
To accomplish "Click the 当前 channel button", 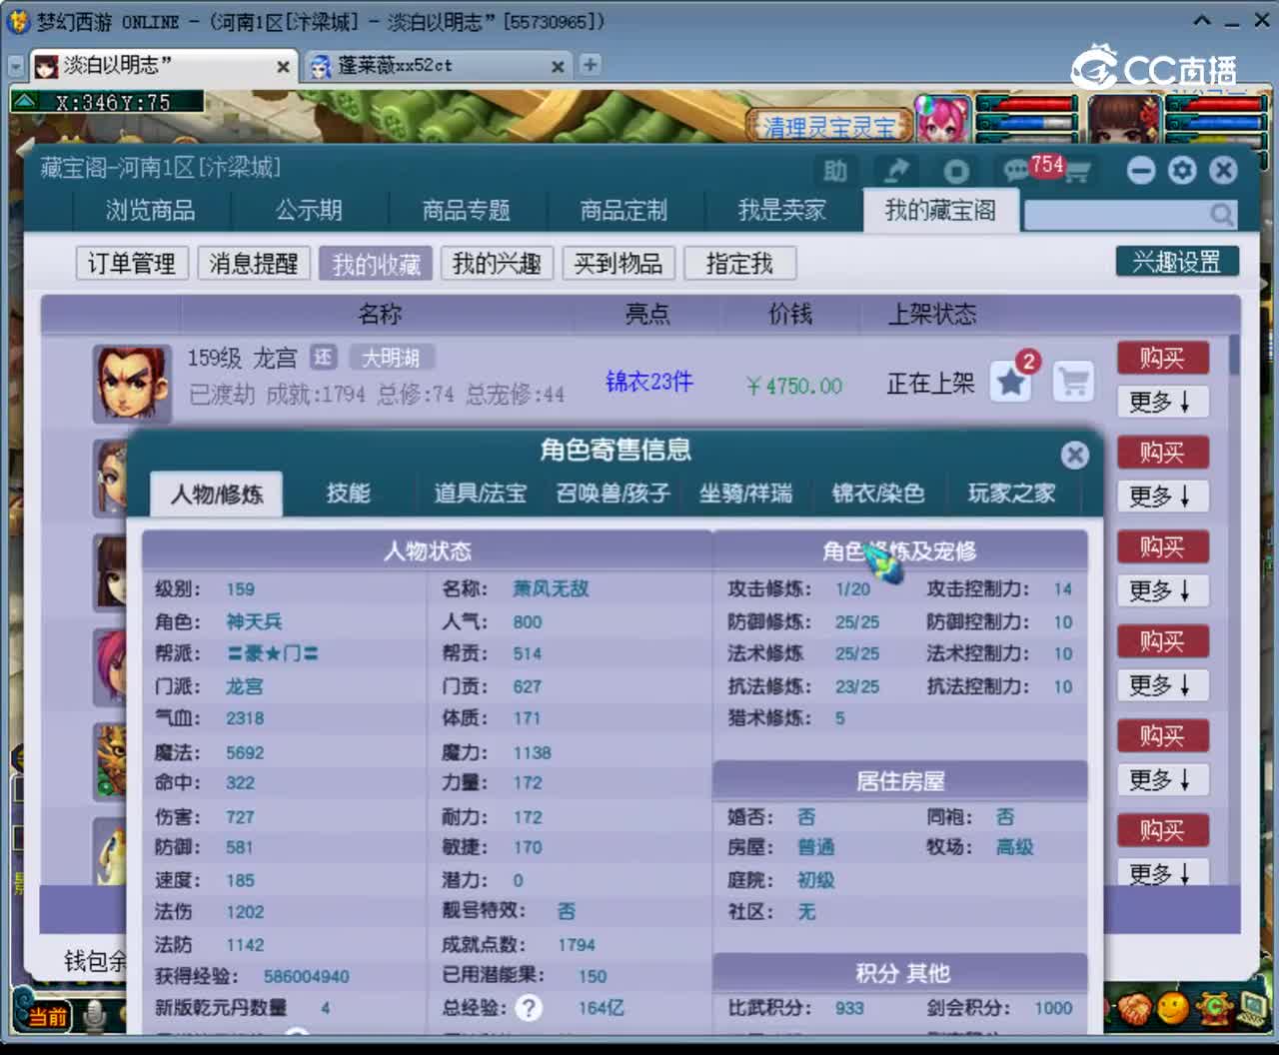I will (x=46, y=1017).
